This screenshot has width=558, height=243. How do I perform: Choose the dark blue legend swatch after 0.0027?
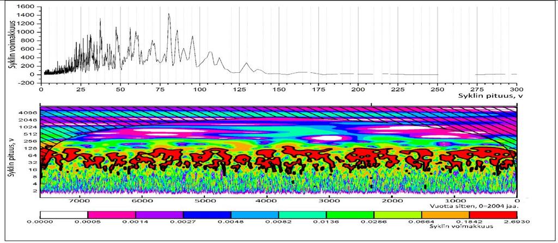pyautogui.click(x=207, y=215)
